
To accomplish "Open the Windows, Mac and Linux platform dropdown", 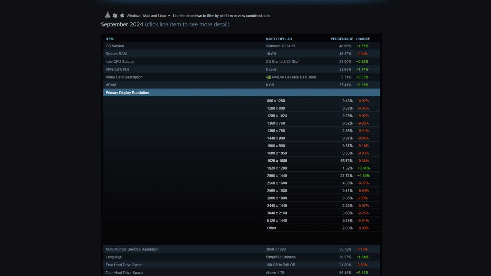I will pos(148,16).
